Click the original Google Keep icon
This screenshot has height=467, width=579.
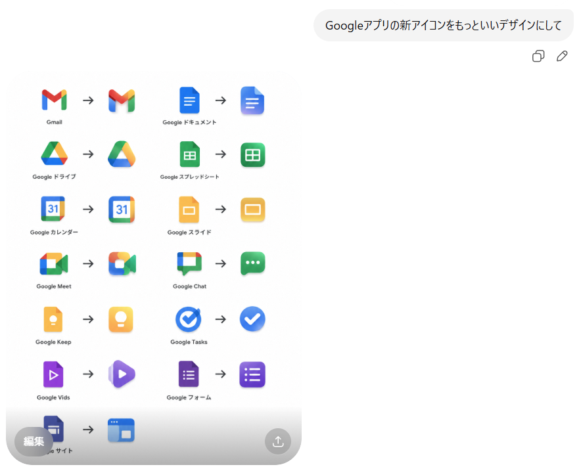point(53,319)
